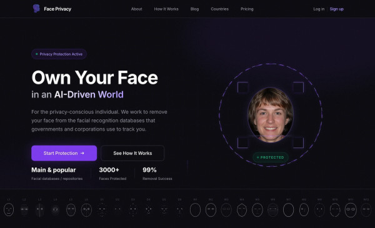
Task: Select the L4 blurred face icon
Action: click(55, 210)
